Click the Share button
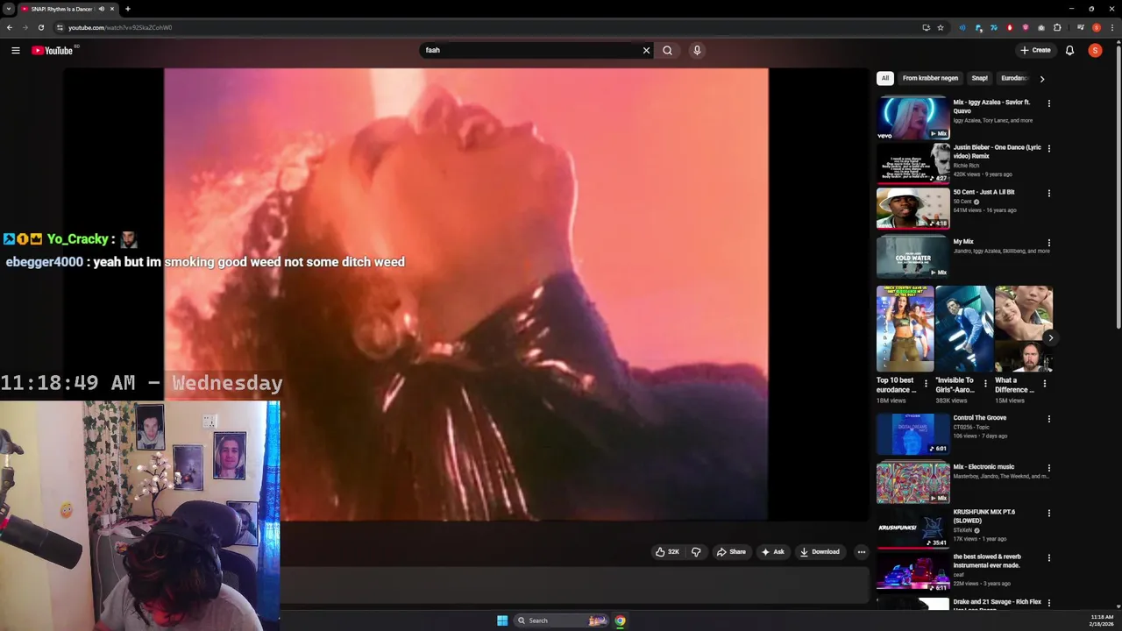This screenshot has width=1122, height=631. coord(731,552)
